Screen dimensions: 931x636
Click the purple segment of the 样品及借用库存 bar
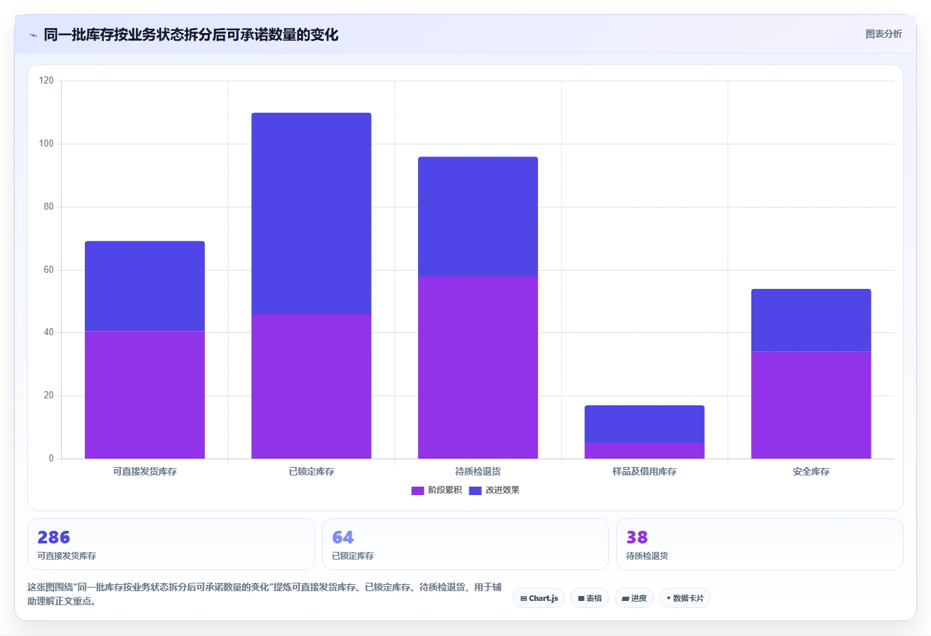[x=644, y=451]
